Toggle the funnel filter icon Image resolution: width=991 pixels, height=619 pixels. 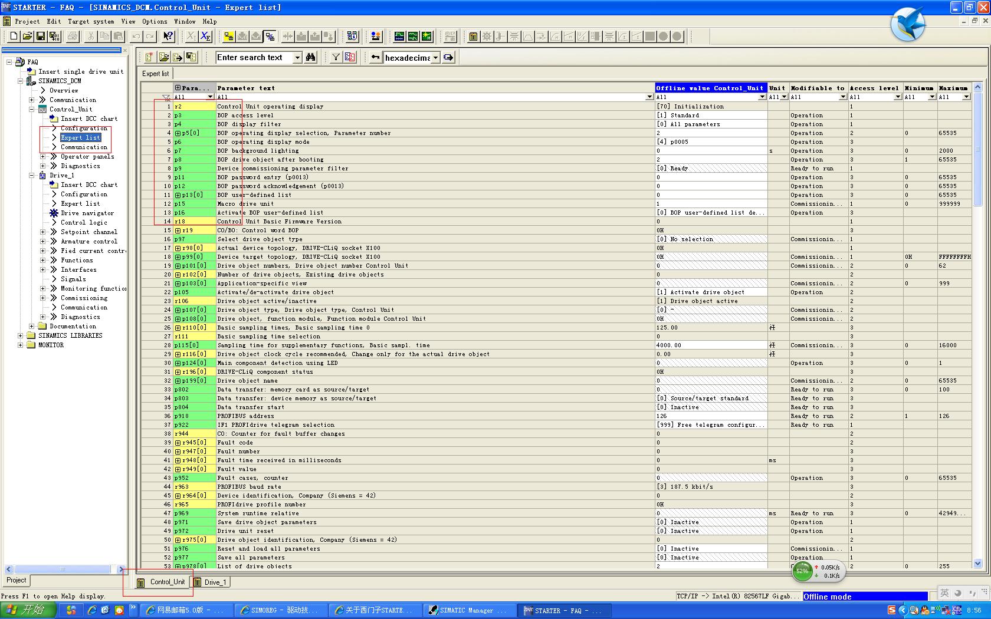point(336,57)
